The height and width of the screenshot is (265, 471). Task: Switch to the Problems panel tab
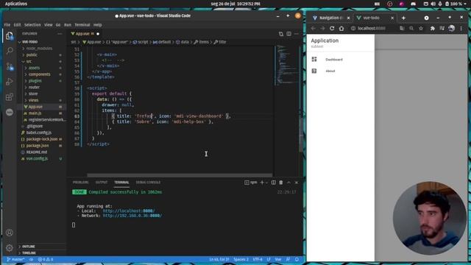tap(80, 183)
